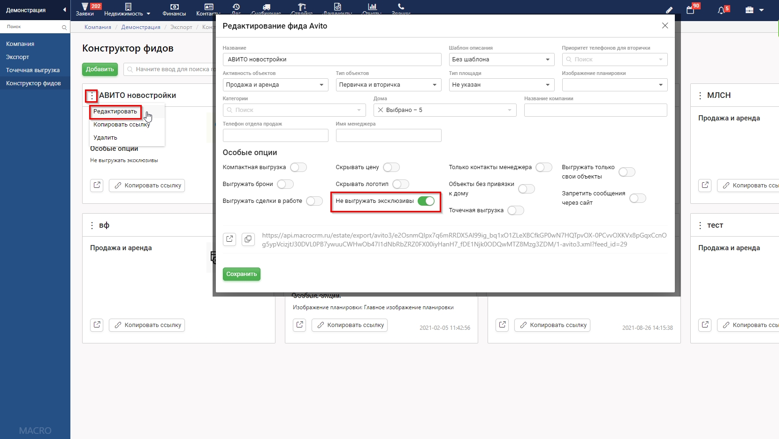Open feed link icon in the edit dialog
The height and width of the screenshot is (439, 779).
point(229,239)
